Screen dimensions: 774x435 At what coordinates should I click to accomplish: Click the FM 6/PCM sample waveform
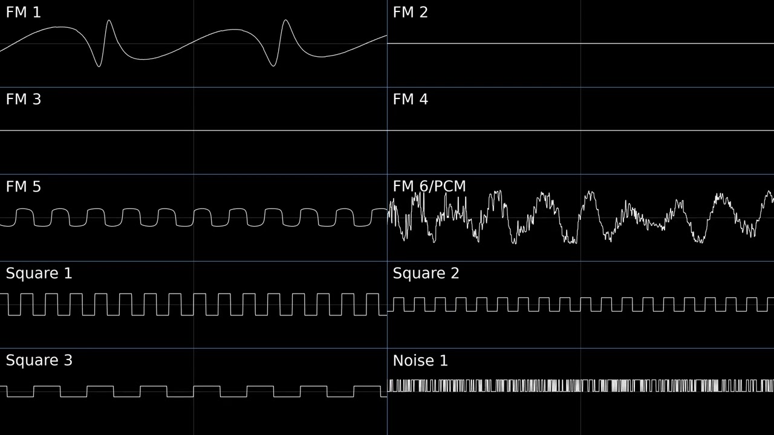click(580, 217)
